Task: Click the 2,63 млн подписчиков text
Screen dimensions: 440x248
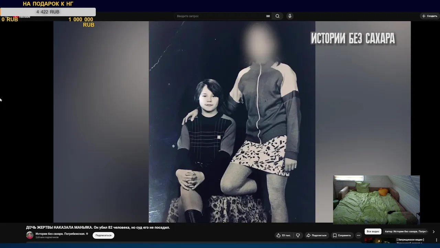Action: click(x=47, y=237)
